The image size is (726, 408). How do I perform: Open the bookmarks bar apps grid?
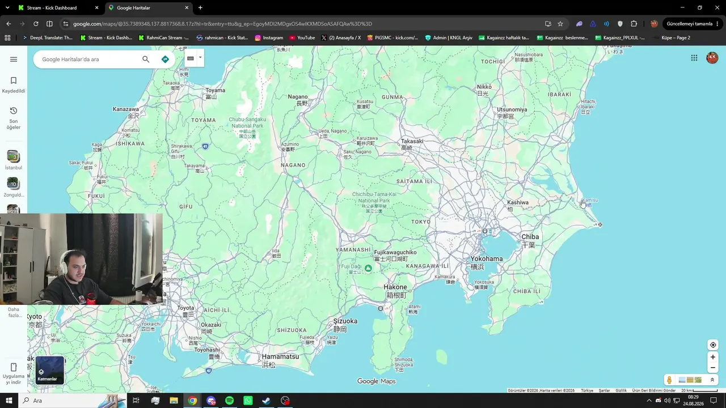[x=7, y=38]
